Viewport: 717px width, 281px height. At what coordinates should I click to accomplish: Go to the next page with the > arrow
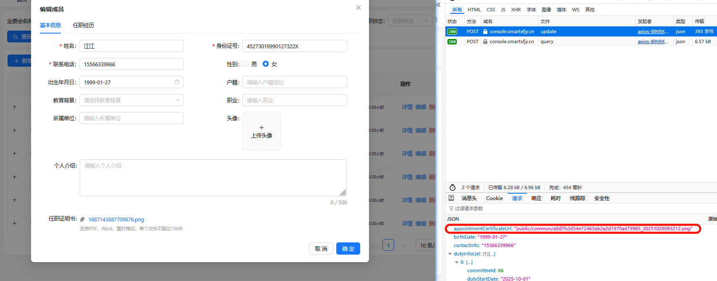coord(403,245)
